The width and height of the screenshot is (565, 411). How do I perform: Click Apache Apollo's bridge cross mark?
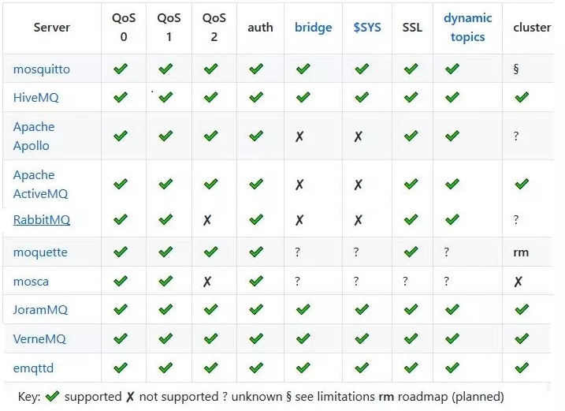point(299,136)
